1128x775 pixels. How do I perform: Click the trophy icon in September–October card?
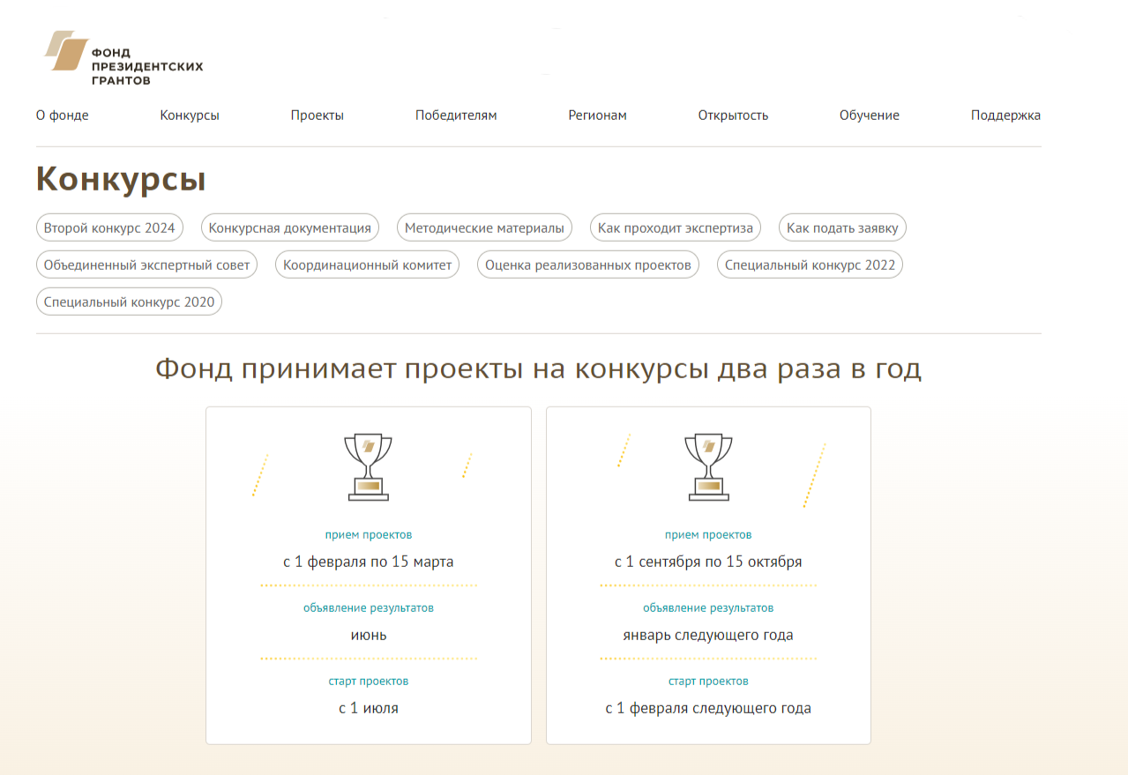pos(708,467)
